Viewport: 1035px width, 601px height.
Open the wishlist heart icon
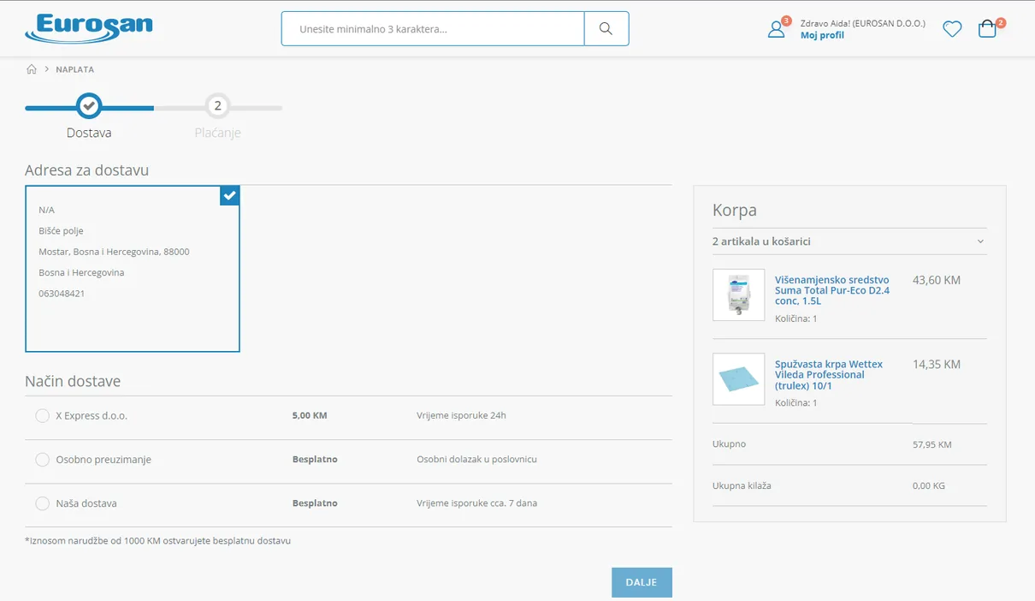pyautogui.click(x=952, y=29)
